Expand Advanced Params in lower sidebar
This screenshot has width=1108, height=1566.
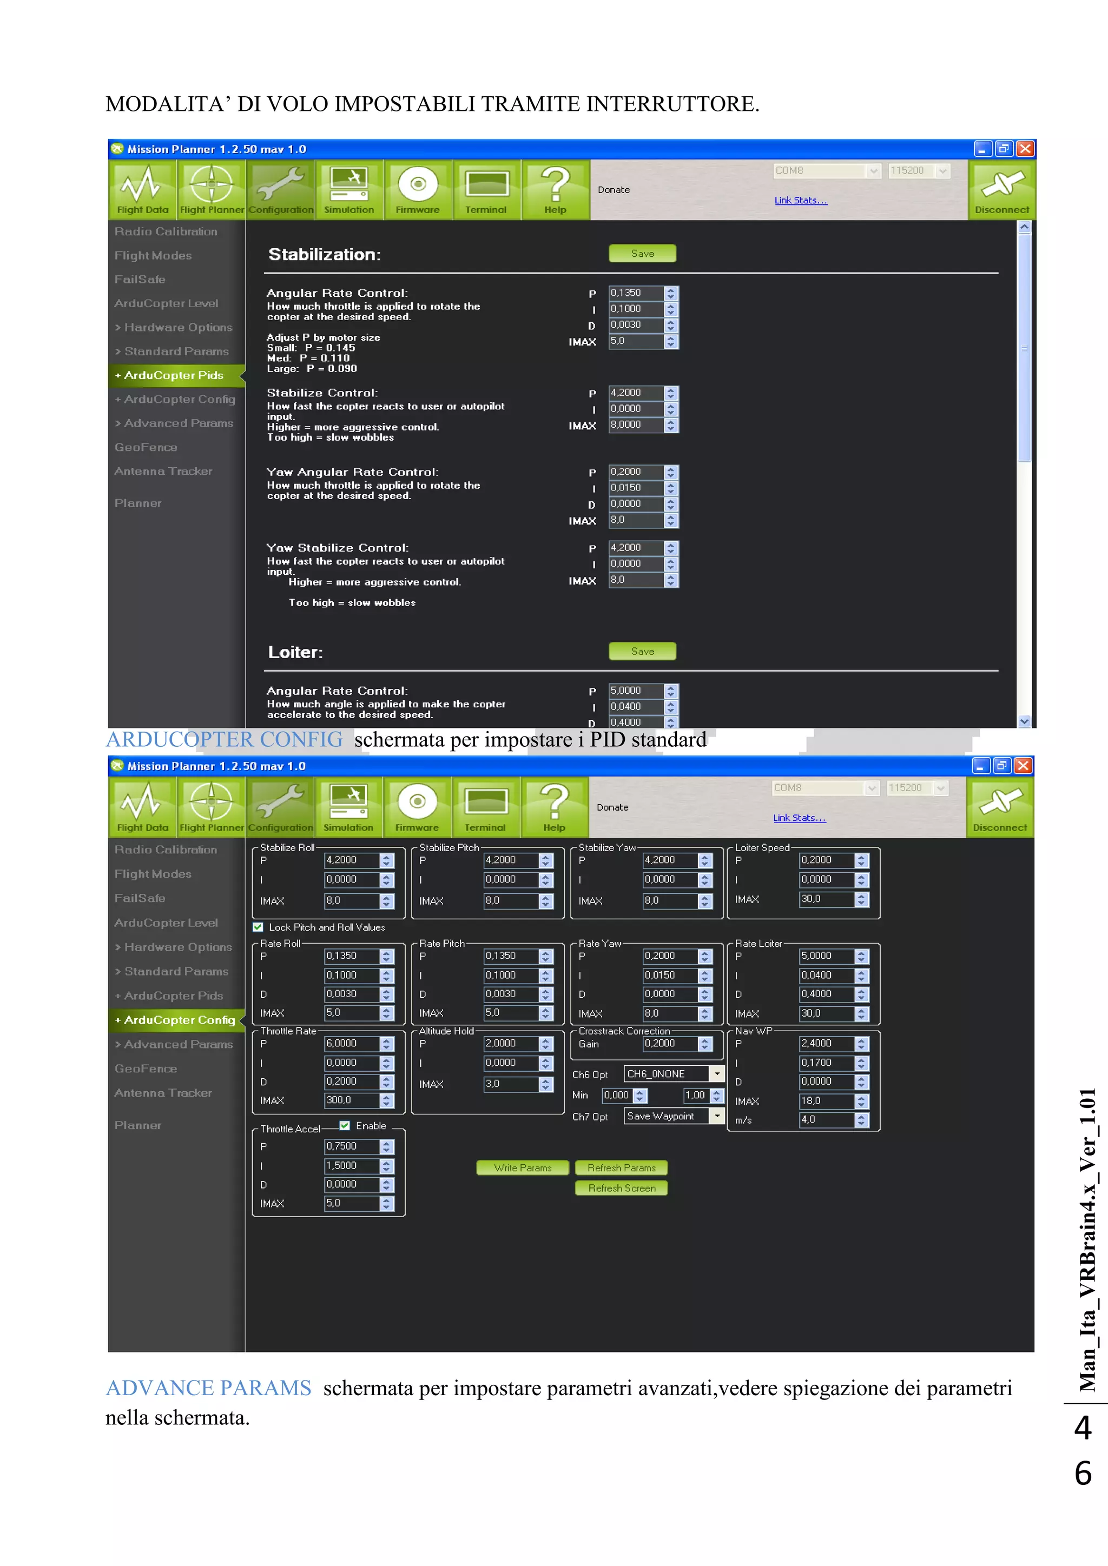(x=174, y=1044)
